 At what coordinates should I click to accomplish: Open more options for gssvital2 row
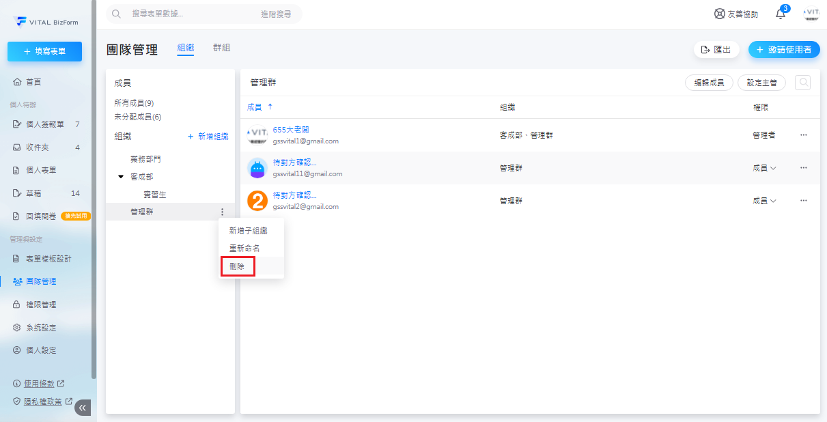click(804, 201)
